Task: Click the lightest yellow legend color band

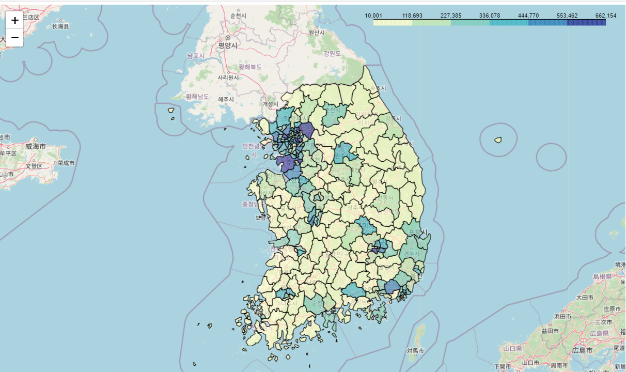Action: 393,23
